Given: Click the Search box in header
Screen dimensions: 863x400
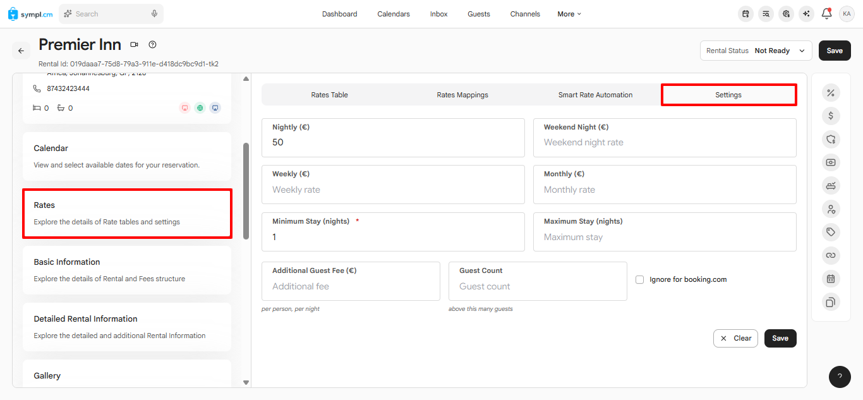Looking at the screenshot, I should (x=111, y=14).
